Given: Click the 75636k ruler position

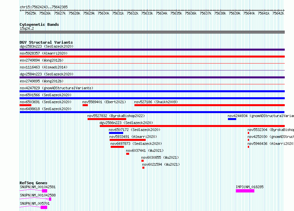Looking at the screenshot, I should 191,13.
